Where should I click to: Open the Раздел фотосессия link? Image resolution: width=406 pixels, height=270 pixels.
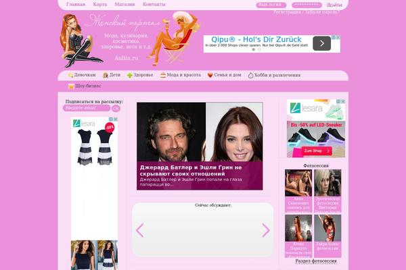(x=316, y=261)
